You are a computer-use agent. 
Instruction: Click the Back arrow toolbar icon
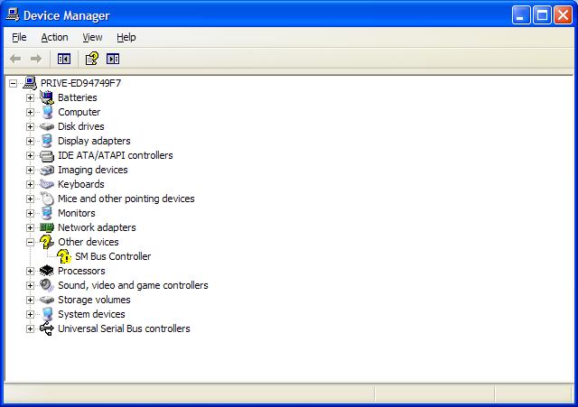tap(15, 59)
